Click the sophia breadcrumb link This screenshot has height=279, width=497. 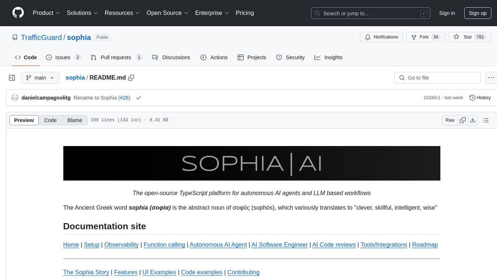pyautogui.click(x=75, y=78)
